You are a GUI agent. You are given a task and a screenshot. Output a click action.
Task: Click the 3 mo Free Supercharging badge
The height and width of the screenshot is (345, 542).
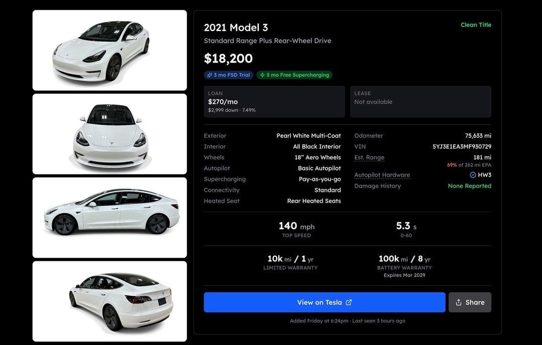294,75
